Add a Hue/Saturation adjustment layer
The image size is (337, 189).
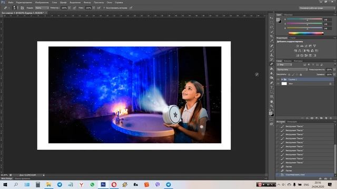point(295,51)
